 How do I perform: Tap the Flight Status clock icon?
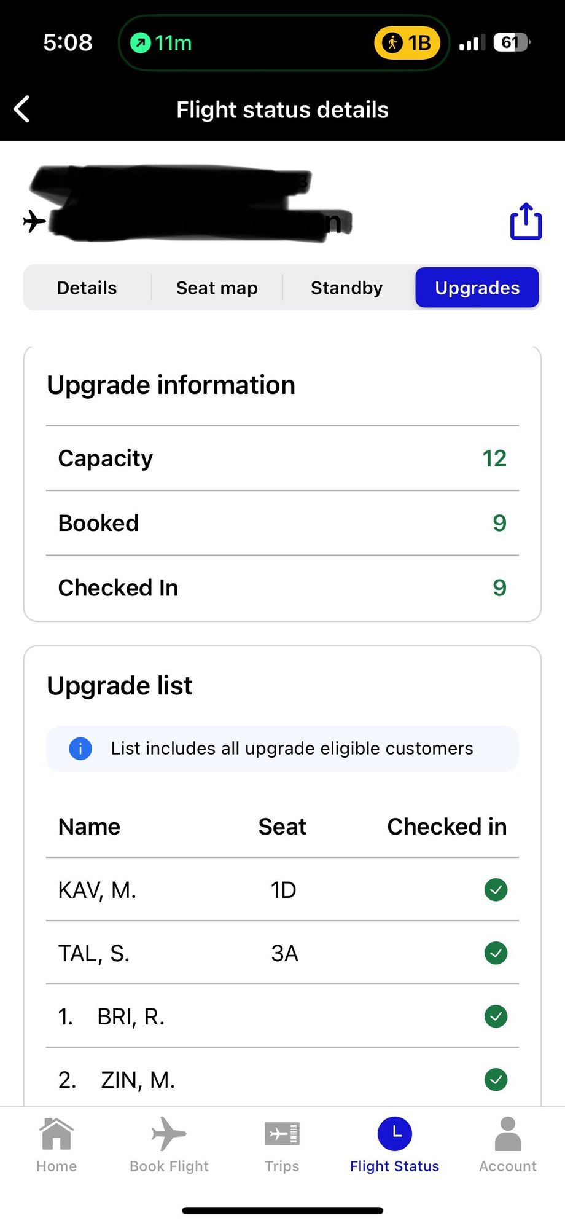pyautogui.click(x=394, y=1134)
